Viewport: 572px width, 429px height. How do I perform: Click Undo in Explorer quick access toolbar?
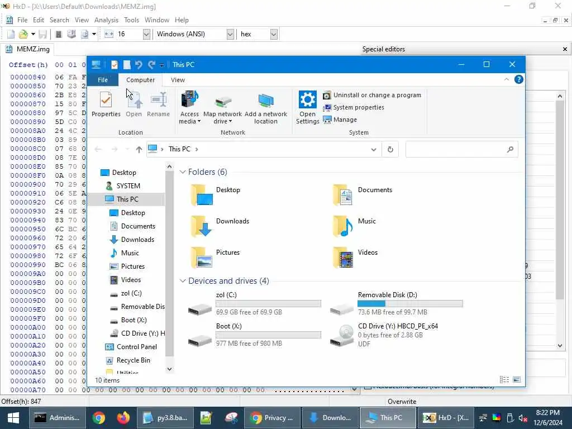139,65
